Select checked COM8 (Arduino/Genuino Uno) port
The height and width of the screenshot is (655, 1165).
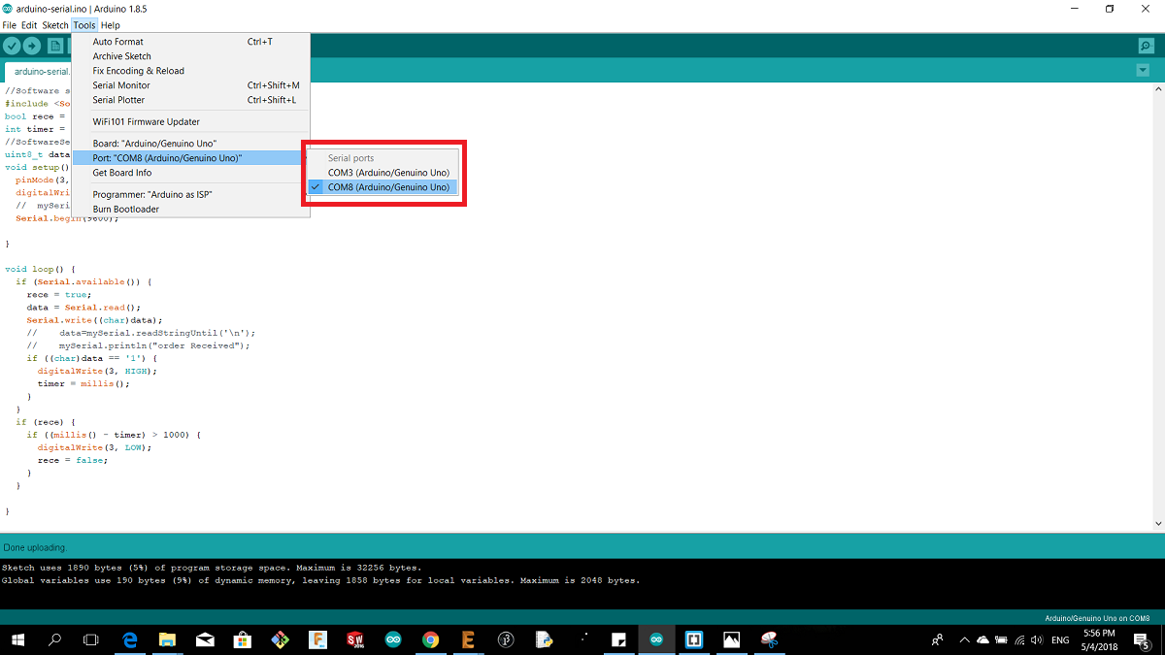pos(383,187)
